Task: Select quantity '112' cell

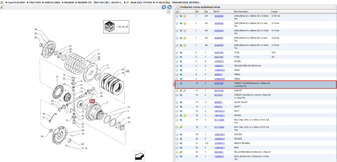Action: click(207, 143)
